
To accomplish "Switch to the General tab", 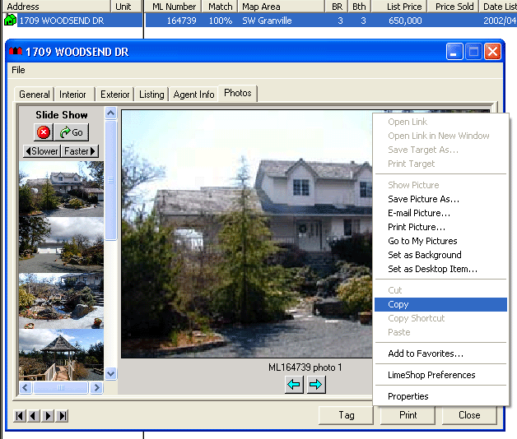I will pos(35,95).
